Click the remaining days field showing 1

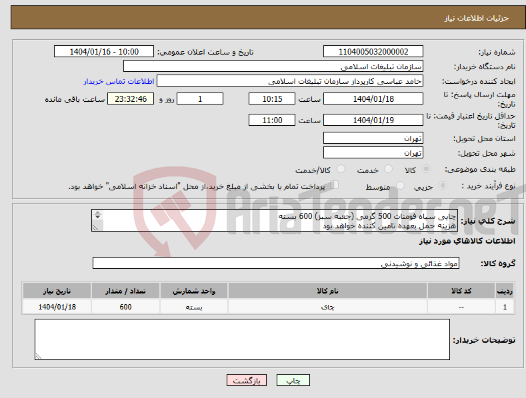(x=200, y=99)
